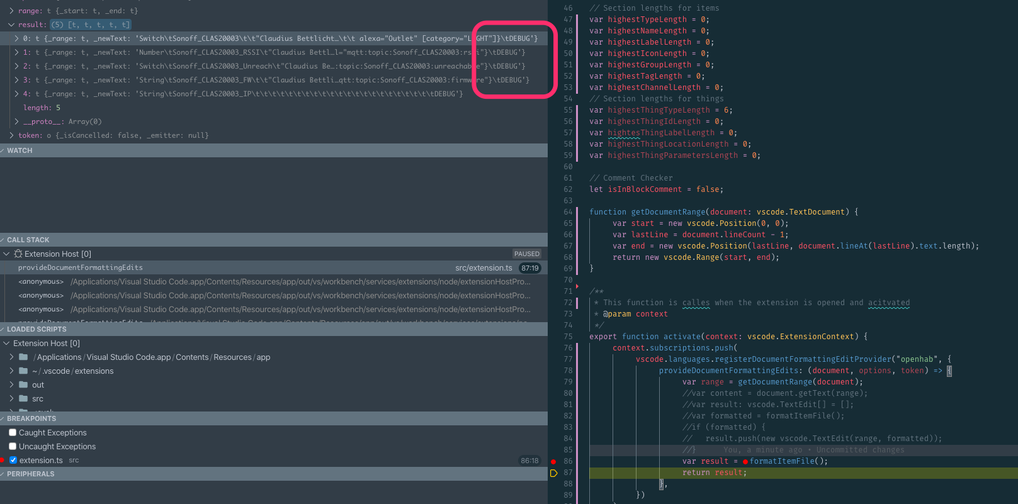Expand the out folder in Loaded Scripts
Viewport: 1018px width, 504px height.
coord(11,384)
